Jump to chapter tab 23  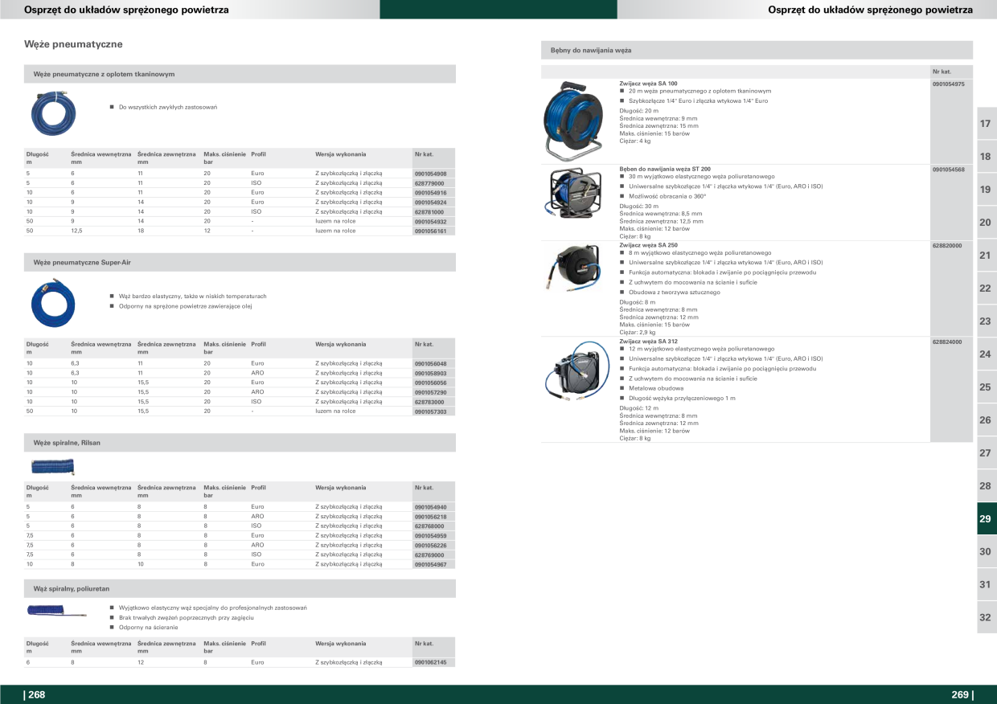click(x=987, y=321)
